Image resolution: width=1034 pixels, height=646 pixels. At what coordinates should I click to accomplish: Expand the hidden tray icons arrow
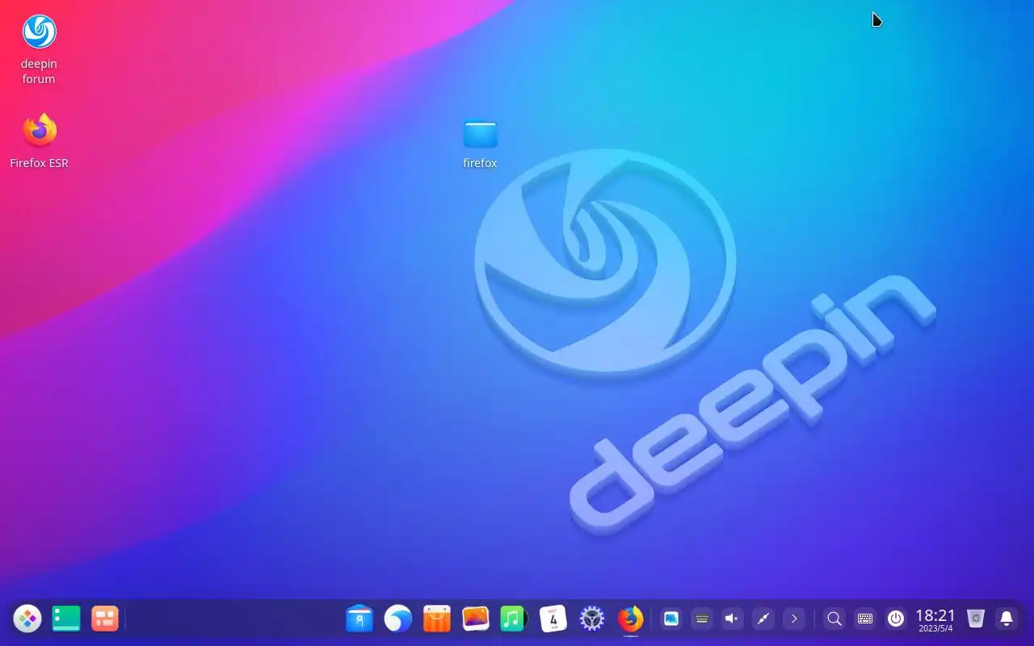click(x=794, y=619)
